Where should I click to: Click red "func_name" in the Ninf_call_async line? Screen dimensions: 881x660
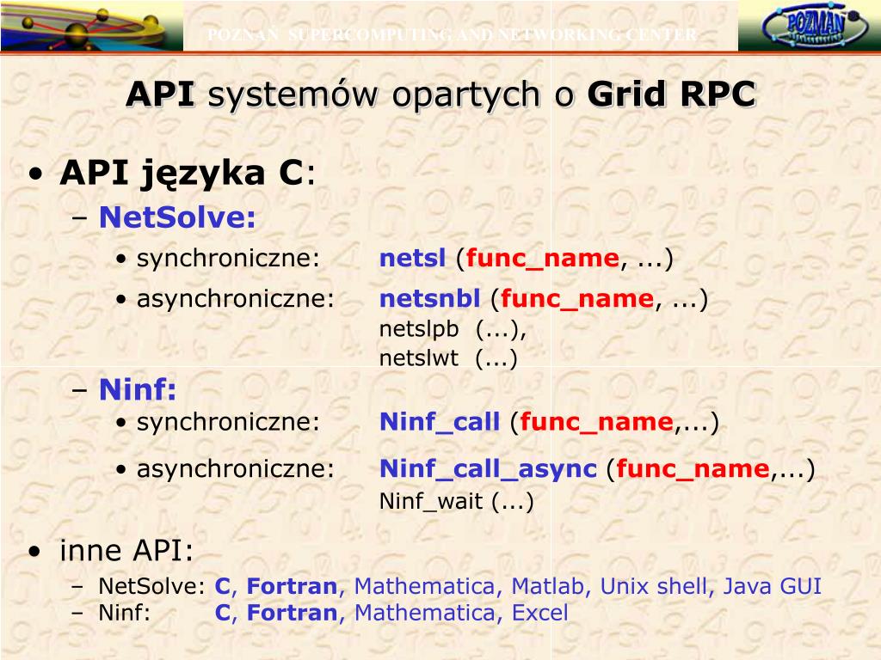click(x=693, y=469)
